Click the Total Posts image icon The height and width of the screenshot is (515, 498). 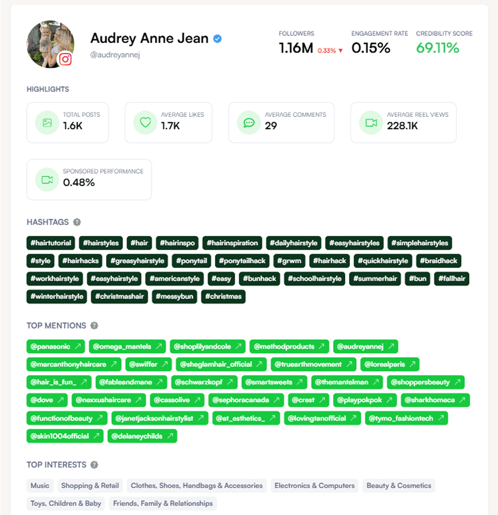[47, 123]
